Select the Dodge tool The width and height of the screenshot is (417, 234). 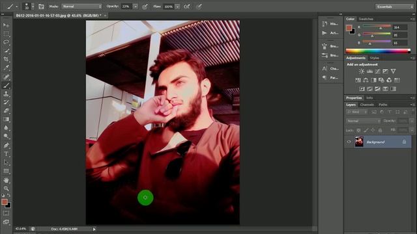coord(6,136)
